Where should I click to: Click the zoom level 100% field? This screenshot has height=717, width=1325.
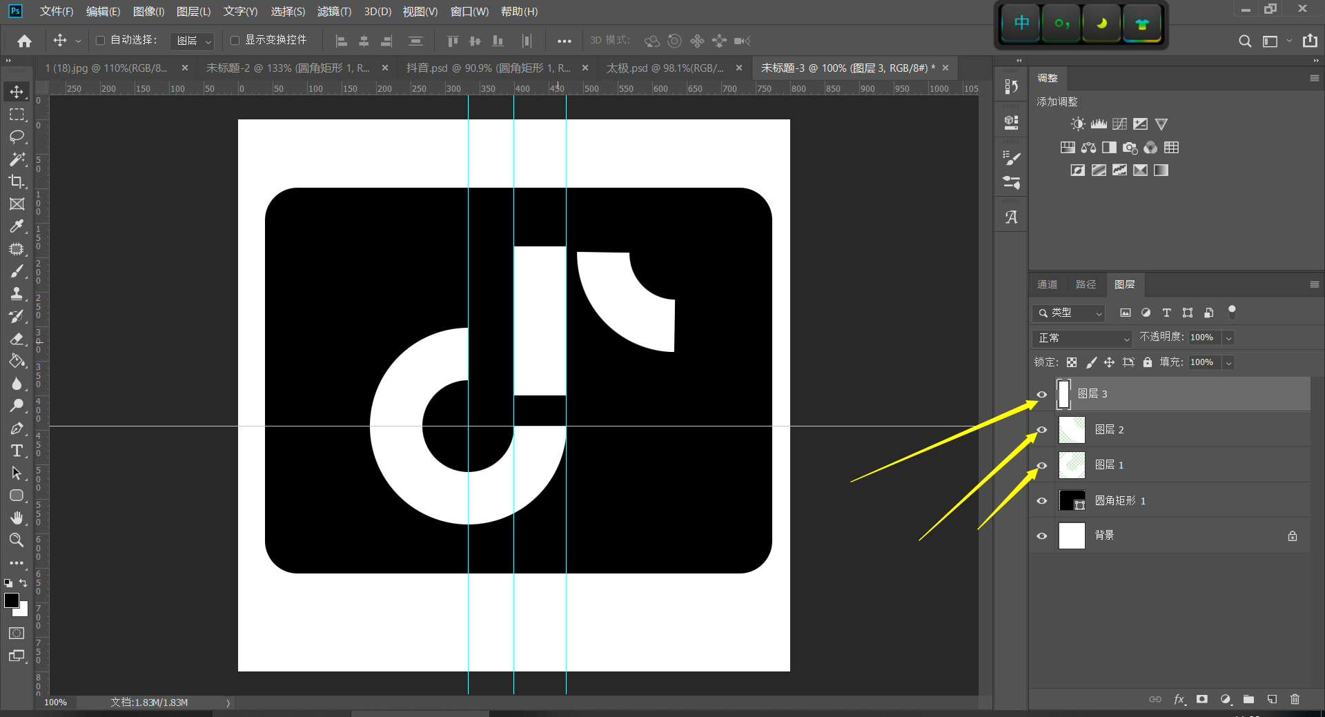click(x=56, y=703)
